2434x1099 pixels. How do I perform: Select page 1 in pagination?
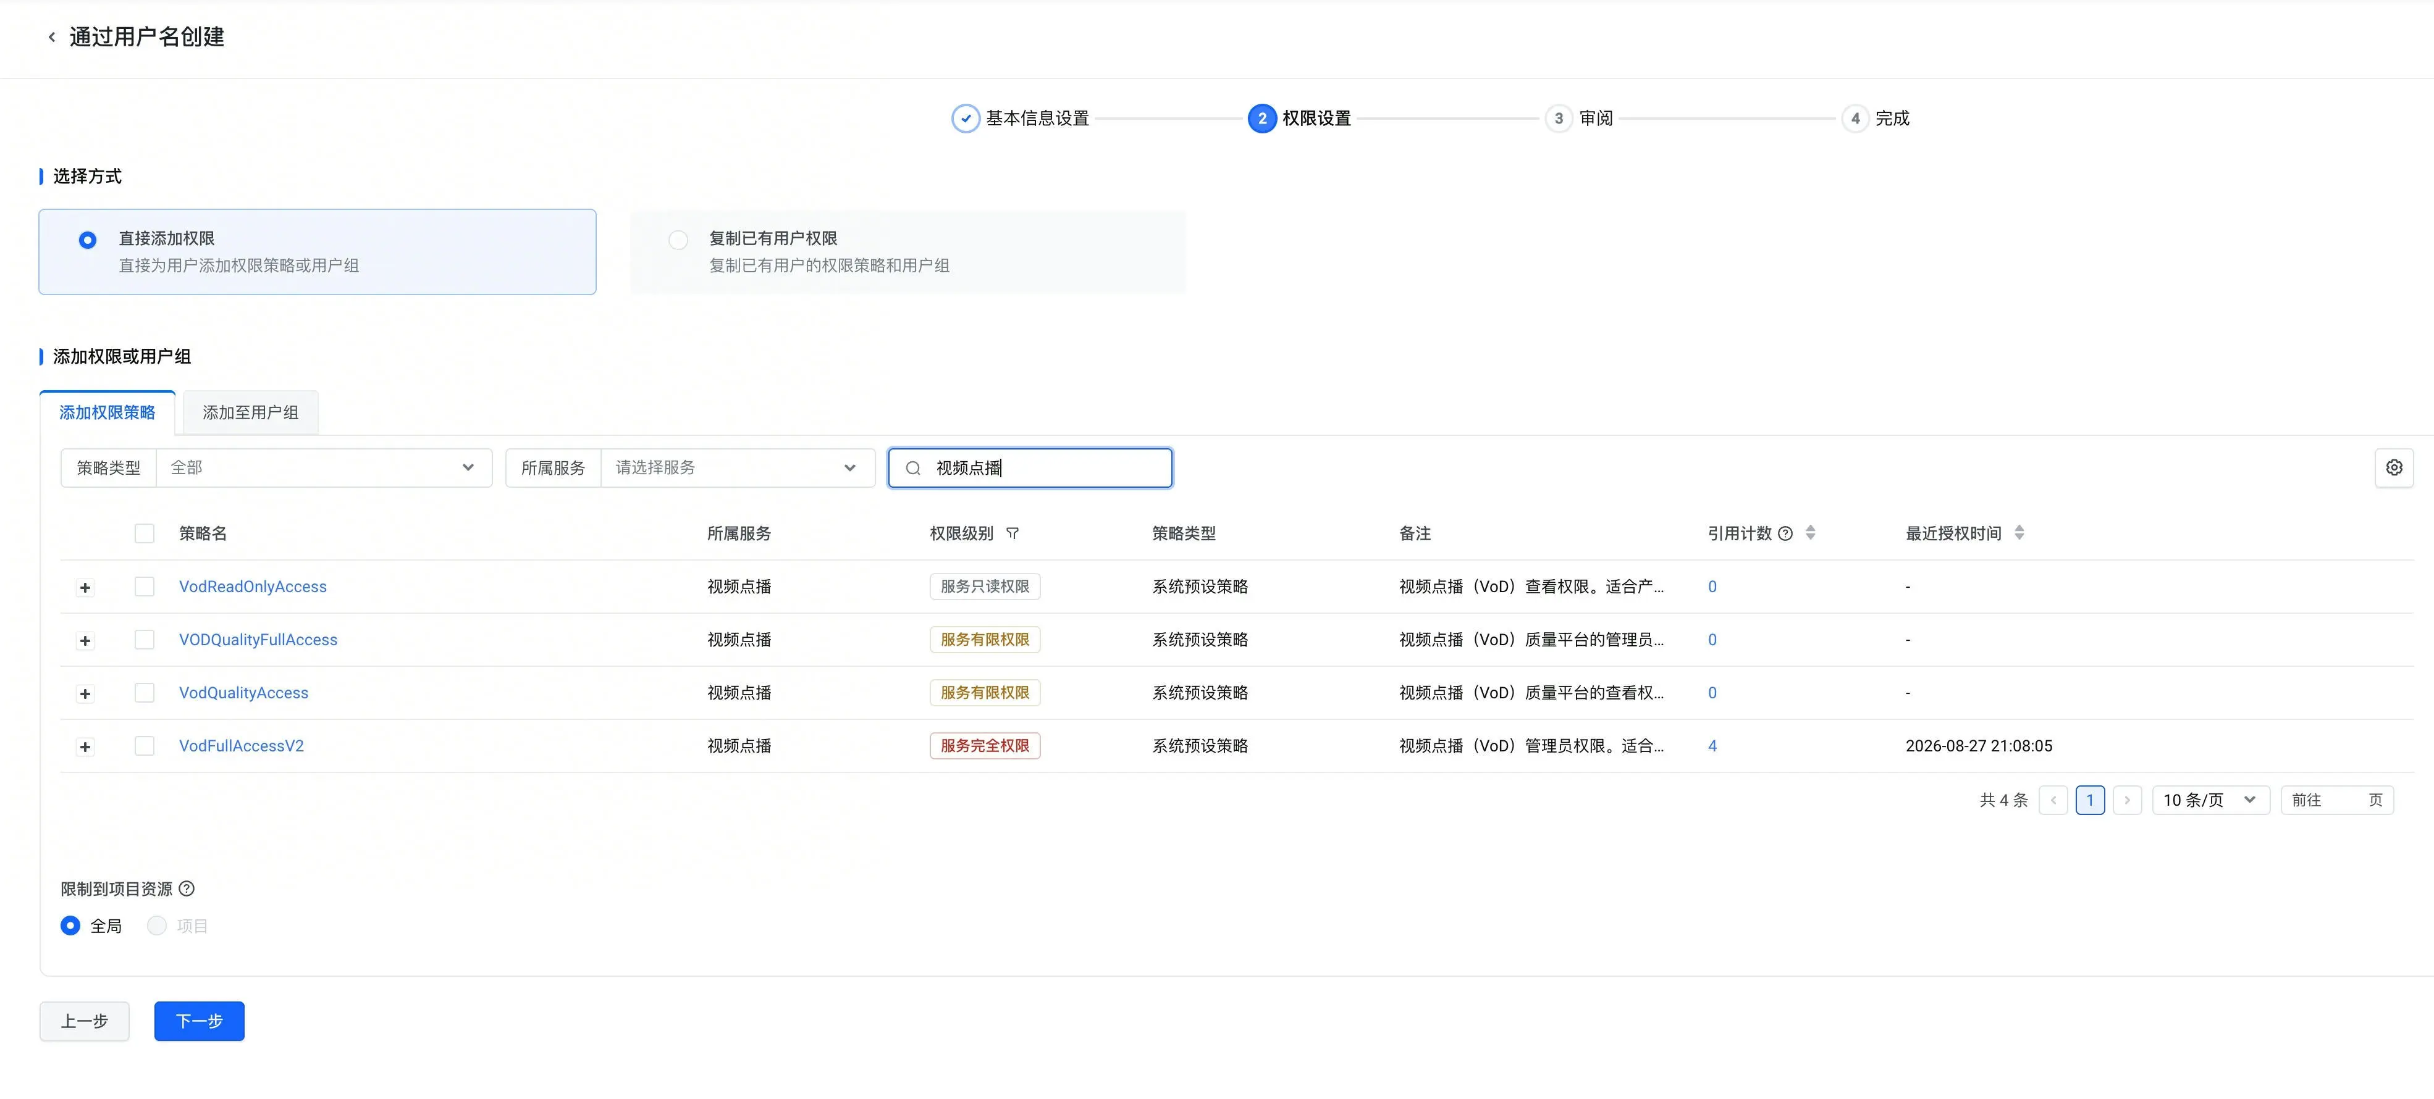point(2090,800)
